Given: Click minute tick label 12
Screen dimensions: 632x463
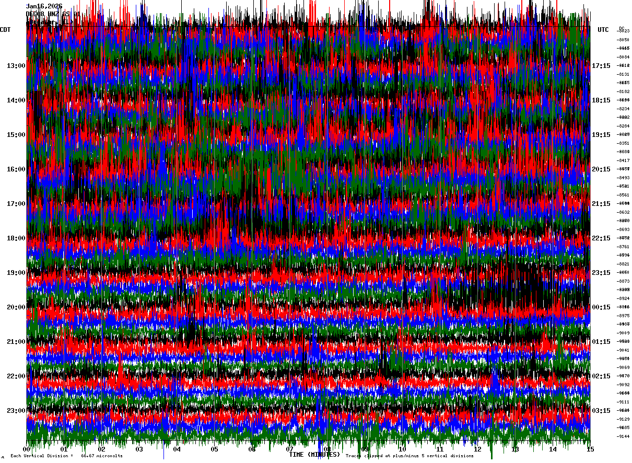Looking at the screenshot, I should [477, 449].
